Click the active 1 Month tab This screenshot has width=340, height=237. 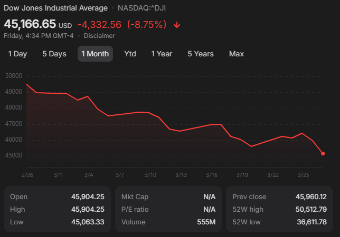[95, 54]
